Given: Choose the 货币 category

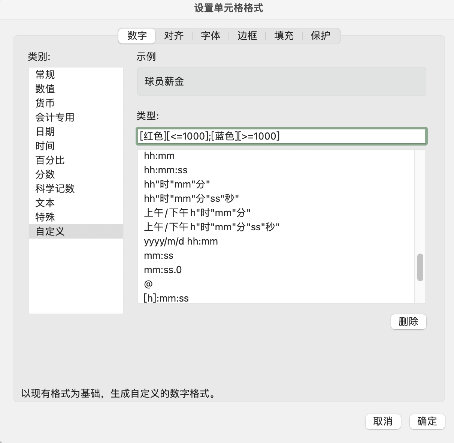Looking at the screenshot, I should 76,103.
